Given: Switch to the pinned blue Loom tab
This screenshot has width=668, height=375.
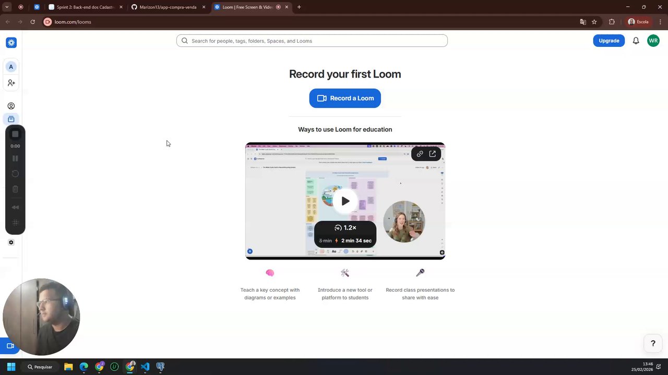Looking at the screenshot, I should pyautogui.click(x=37, y=7).
